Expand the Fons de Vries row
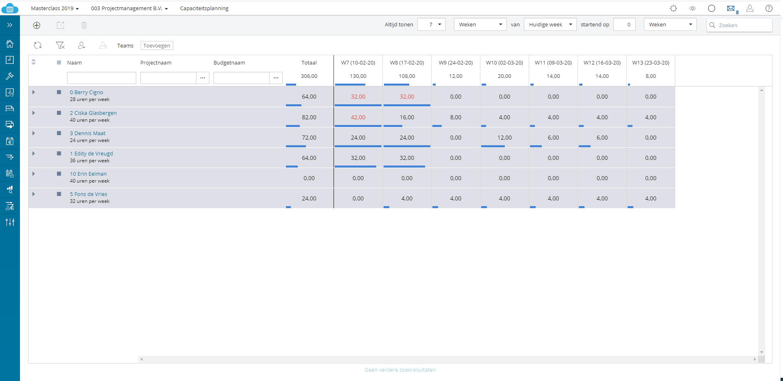This screenshot has height=381, width=783. 34,194
